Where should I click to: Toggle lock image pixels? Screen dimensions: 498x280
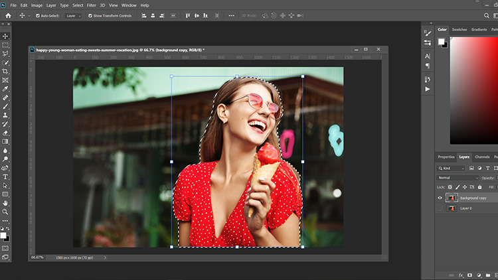(457, 187)
